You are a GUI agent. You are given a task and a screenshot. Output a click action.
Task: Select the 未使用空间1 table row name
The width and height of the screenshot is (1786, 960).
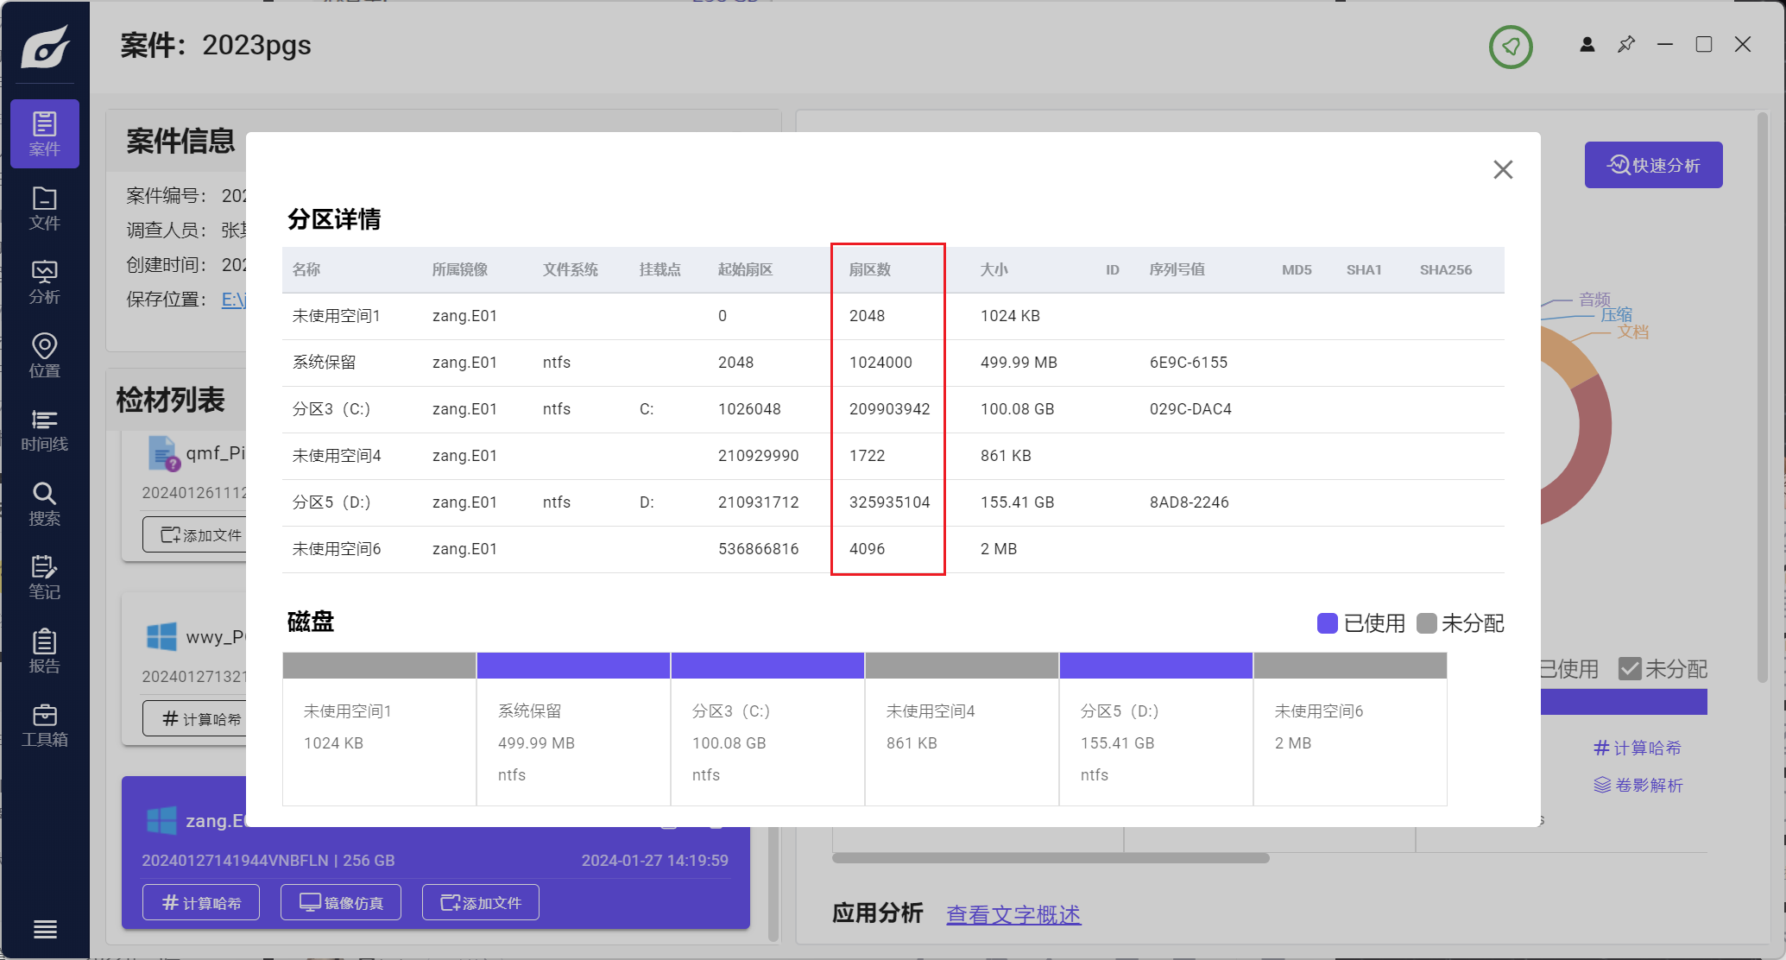tap(336, 316)
